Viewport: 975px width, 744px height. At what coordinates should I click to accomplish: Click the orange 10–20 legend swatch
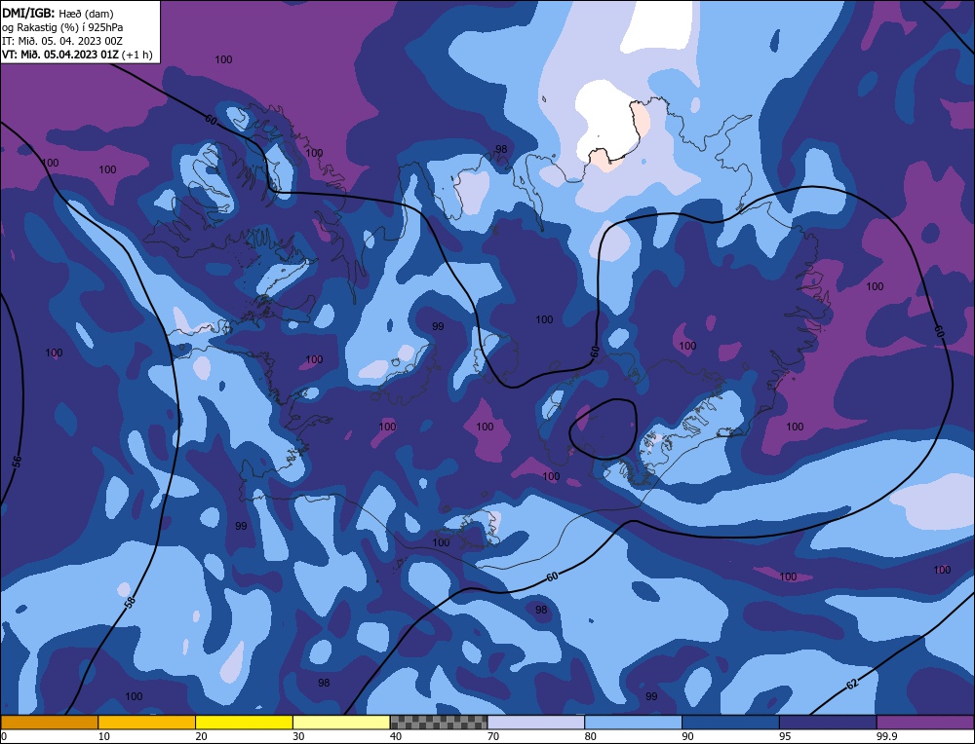point(147,722)
